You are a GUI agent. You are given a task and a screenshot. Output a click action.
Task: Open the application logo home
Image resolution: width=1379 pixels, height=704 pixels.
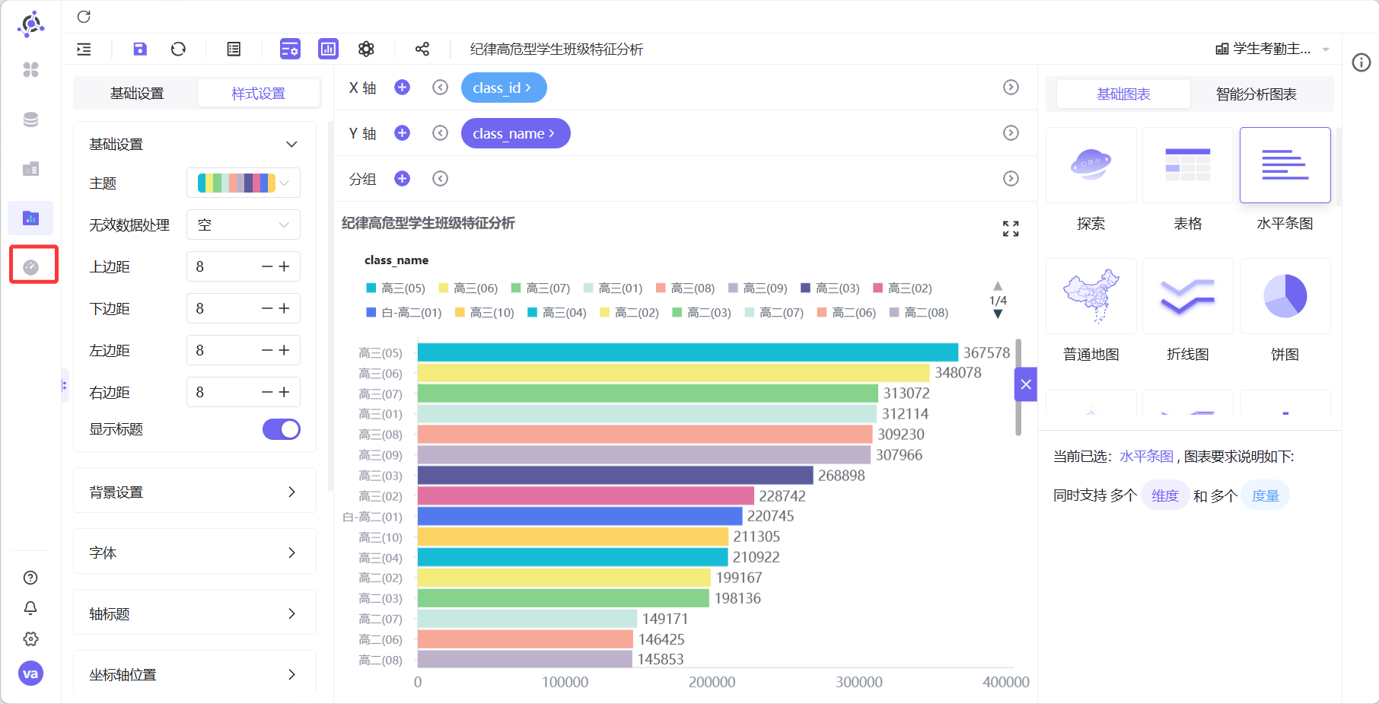coord(30,24)
